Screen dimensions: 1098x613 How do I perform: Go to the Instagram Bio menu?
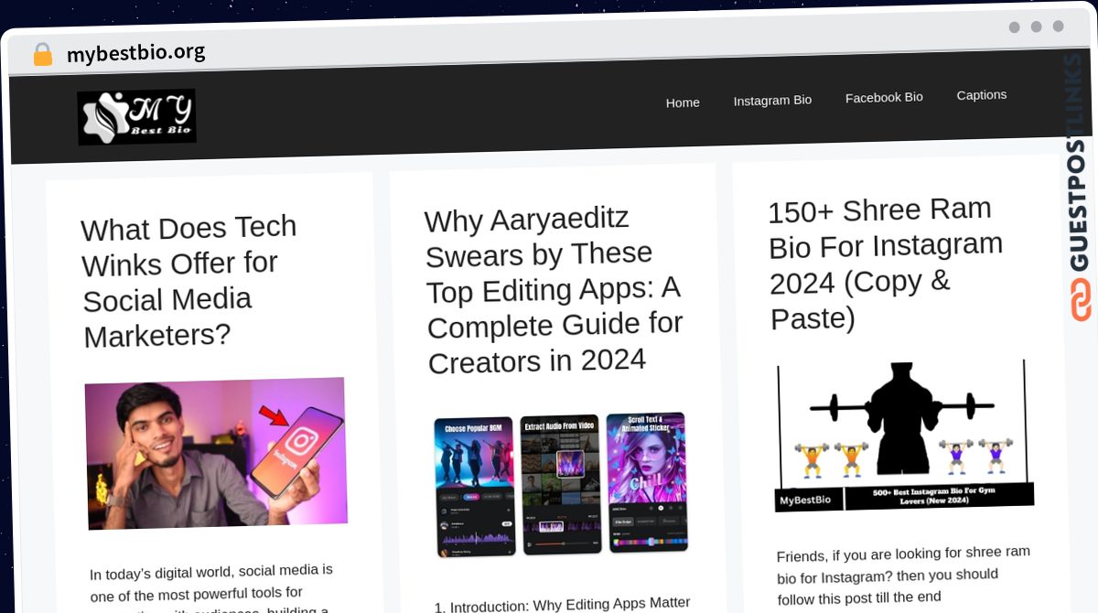coord(772,100)
